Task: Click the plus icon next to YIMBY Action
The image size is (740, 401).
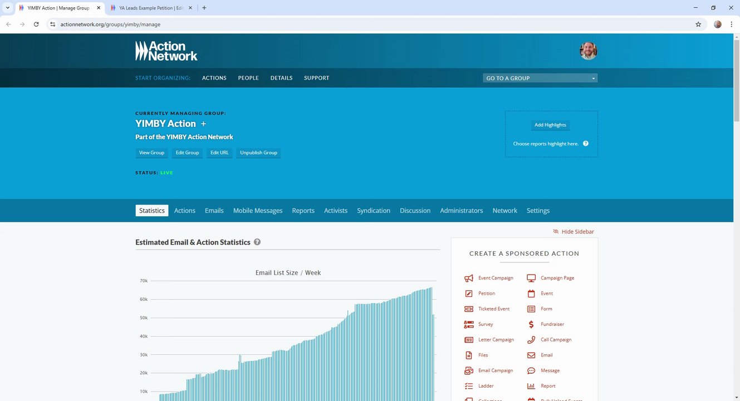Action: point(203,124)
